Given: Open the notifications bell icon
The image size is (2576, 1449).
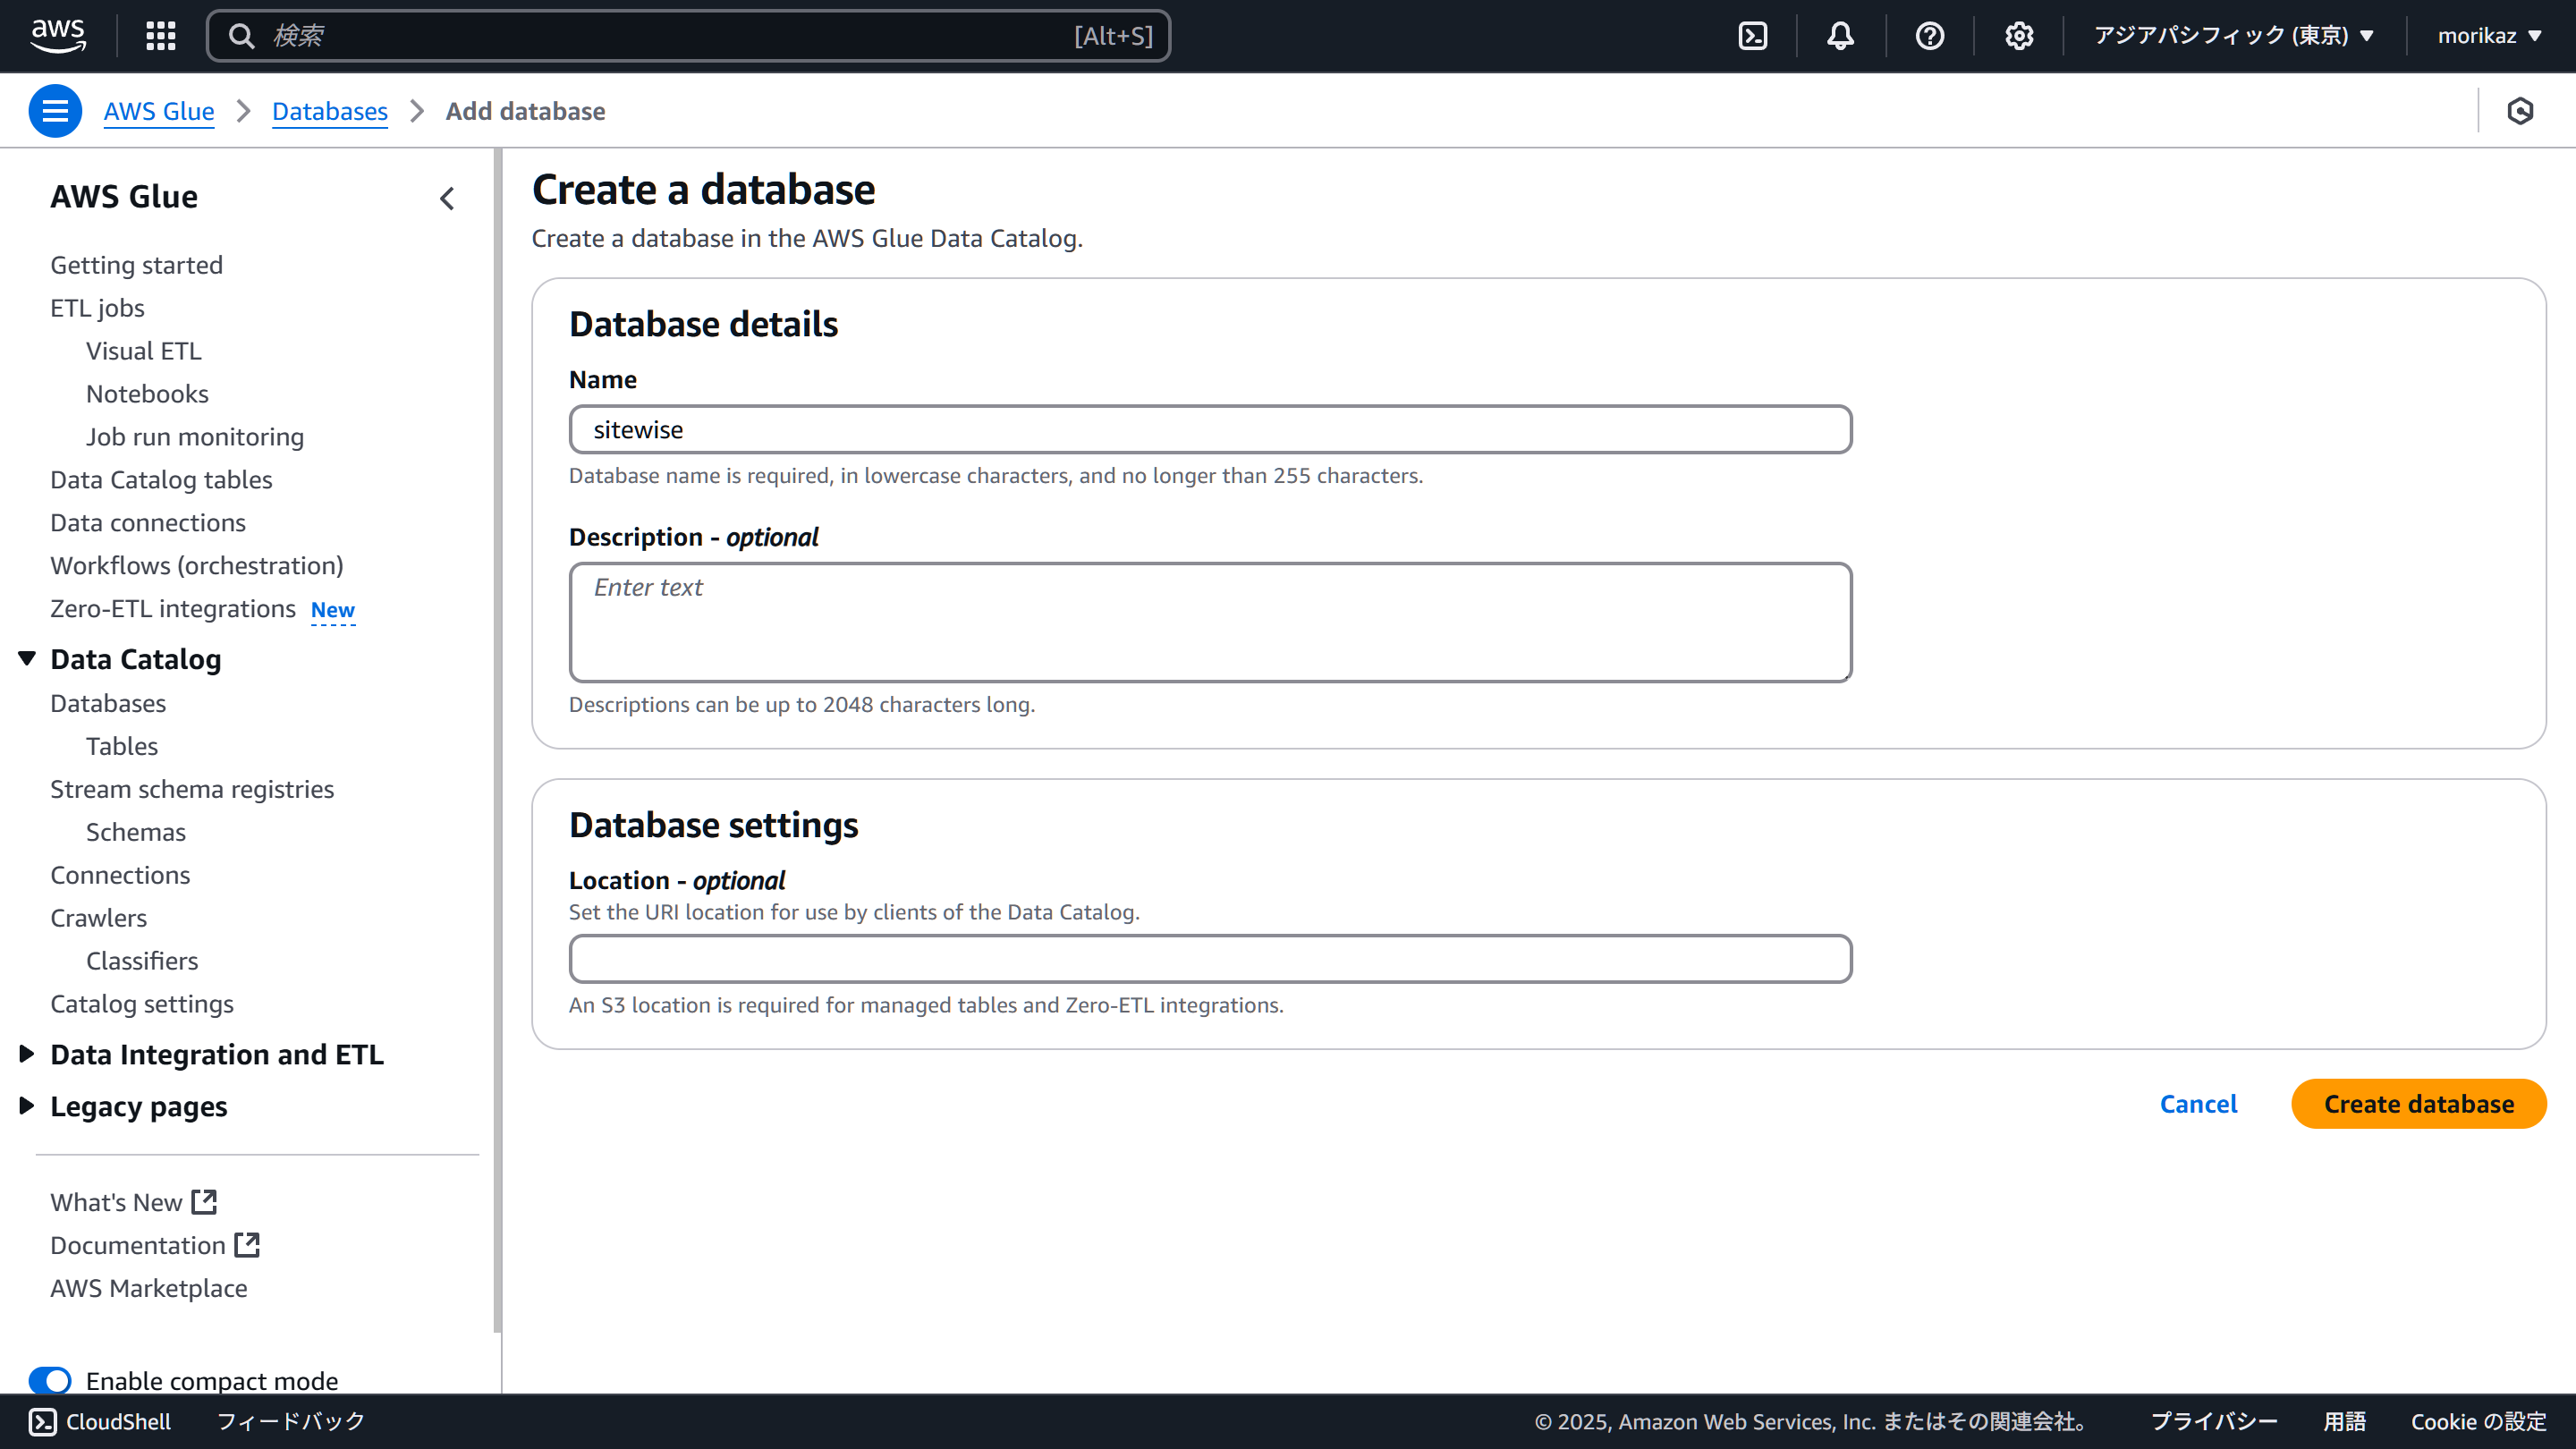Looking at the screenshot, I should click(x=1840, y=36).
